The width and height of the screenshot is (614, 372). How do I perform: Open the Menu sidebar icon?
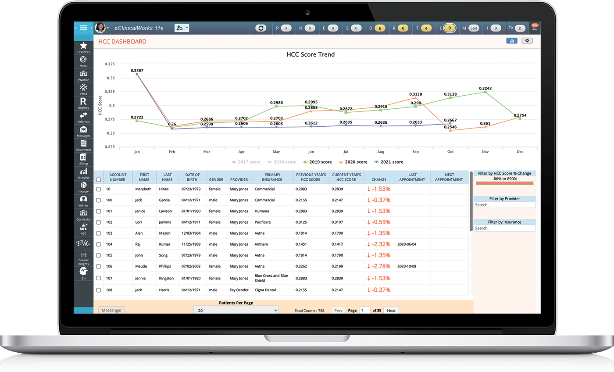(x=83, y=61)
